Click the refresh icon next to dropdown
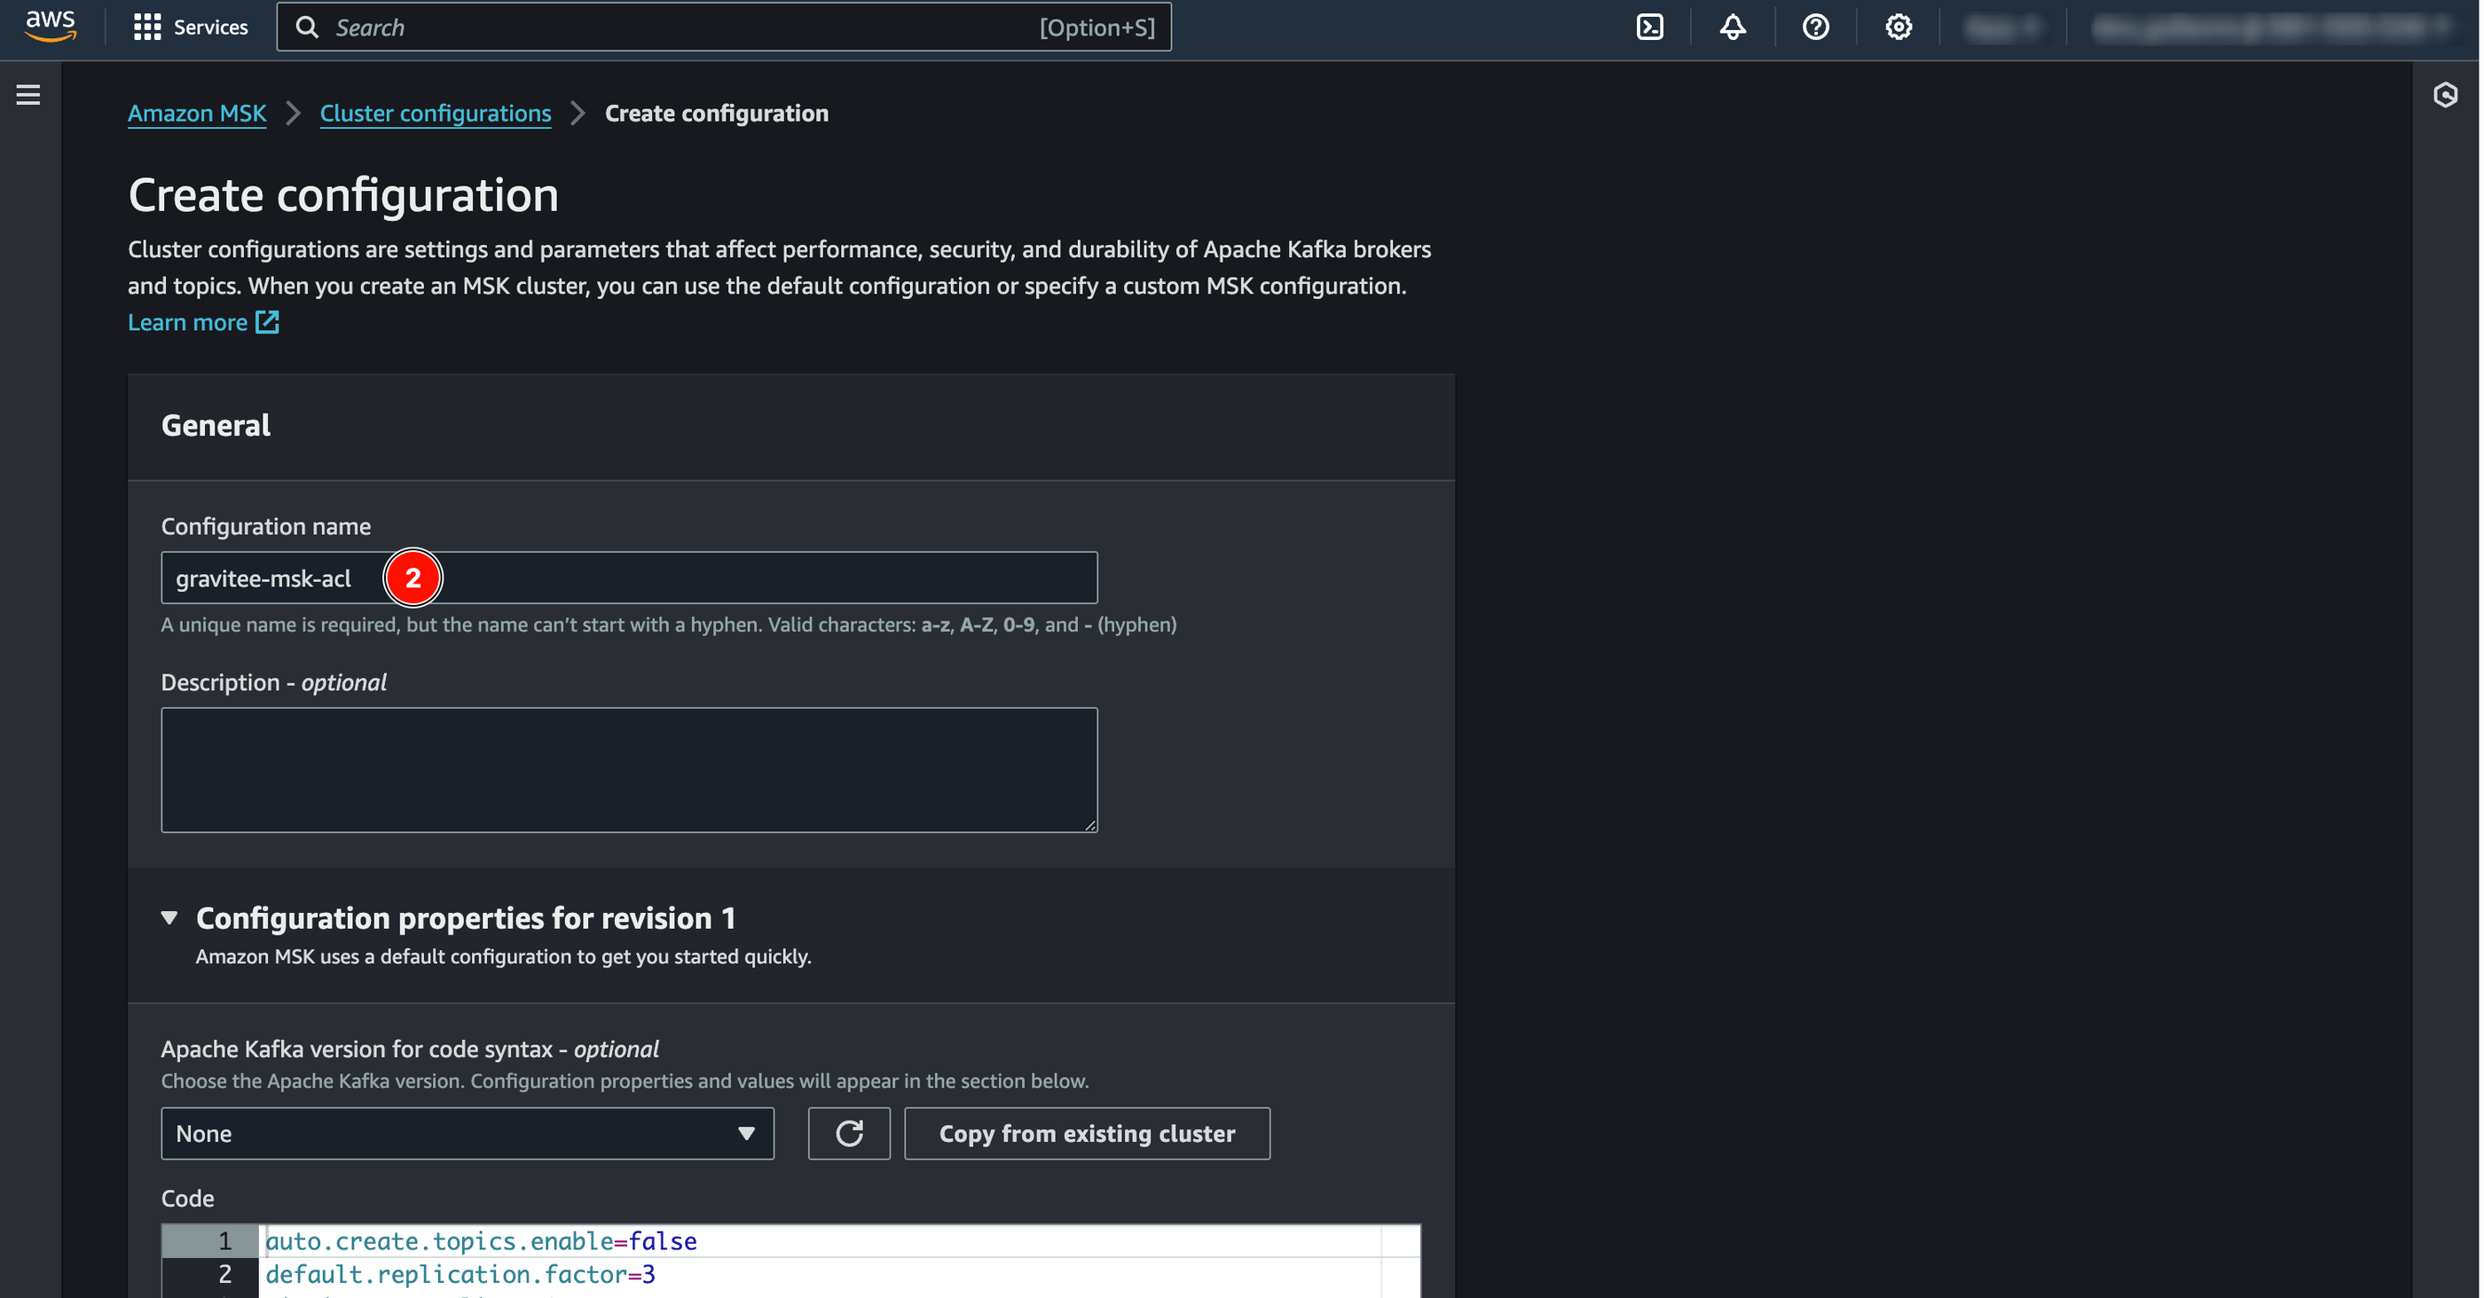Screen dimensions: 2484x1298 pyautogui.click(x=849, y=1132)
